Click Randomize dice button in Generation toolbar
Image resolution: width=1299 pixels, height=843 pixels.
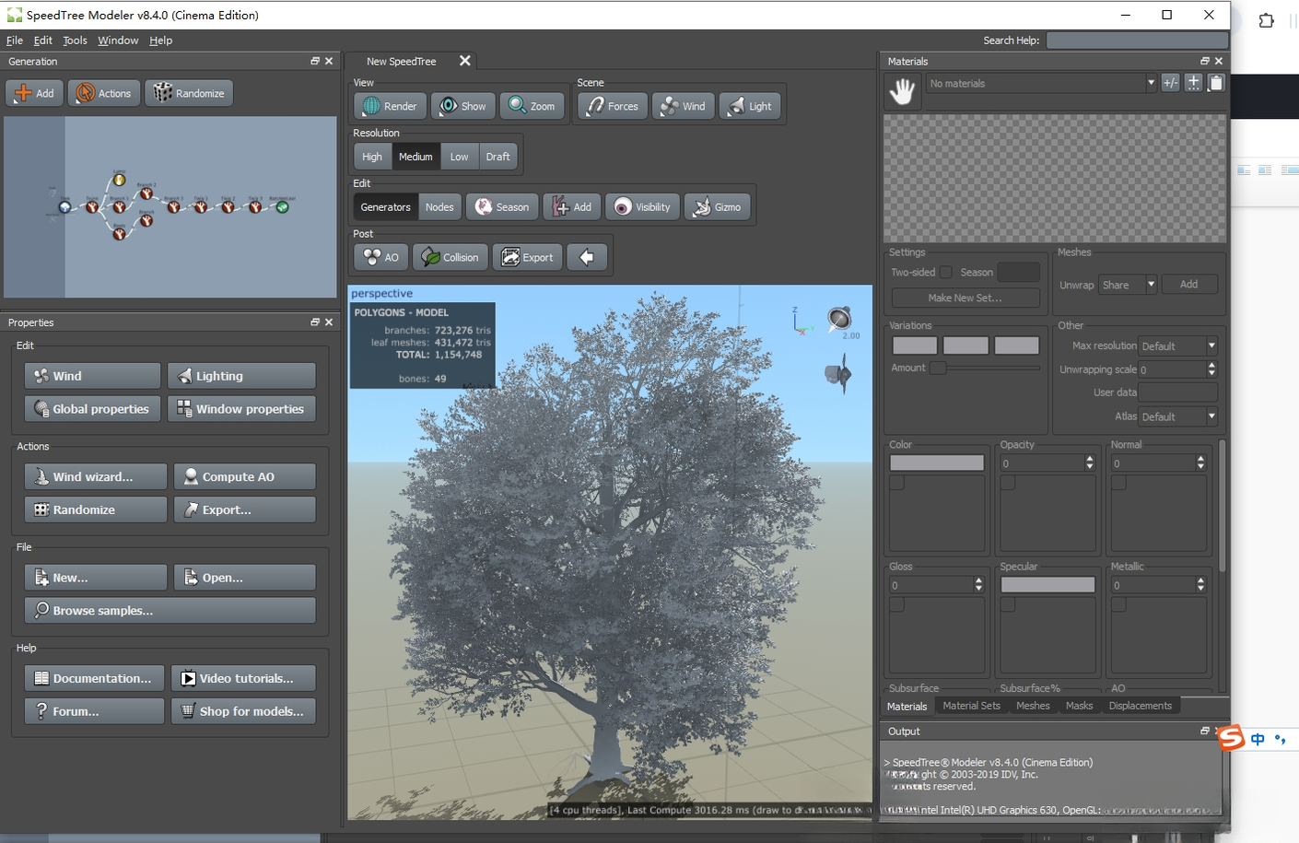point(189,93)
